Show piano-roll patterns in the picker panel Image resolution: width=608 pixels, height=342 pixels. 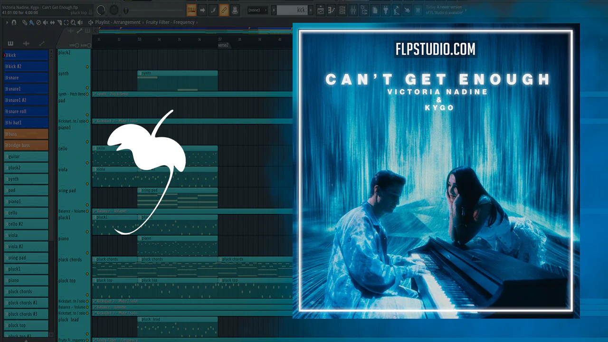[10, 44]
